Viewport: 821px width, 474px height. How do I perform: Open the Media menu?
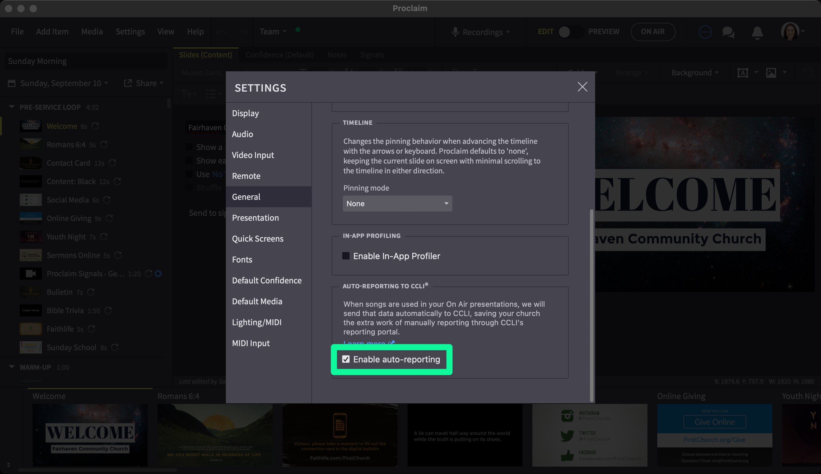(x=92, y=32)
